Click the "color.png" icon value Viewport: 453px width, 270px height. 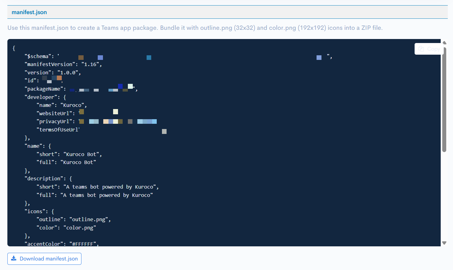[80, 228]
